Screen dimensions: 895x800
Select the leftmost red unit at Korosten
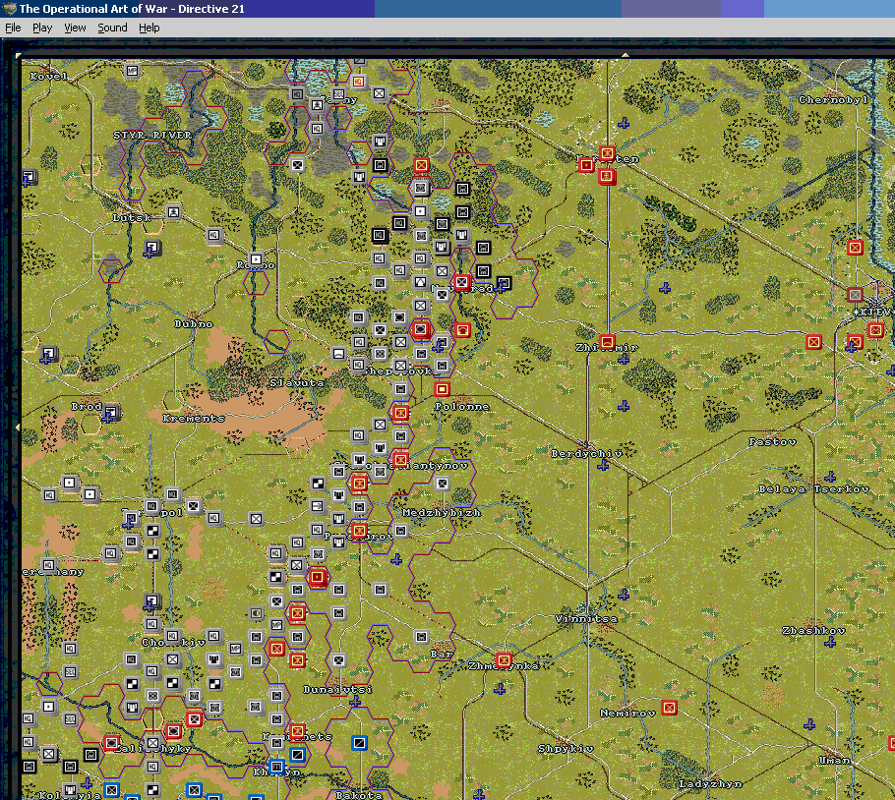(x=586, y=165)
